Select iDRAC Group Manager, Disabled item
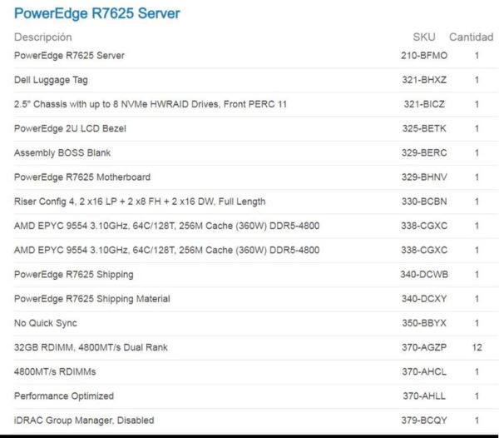This screenshot has width=499, height=438. (x=84, y=421)
